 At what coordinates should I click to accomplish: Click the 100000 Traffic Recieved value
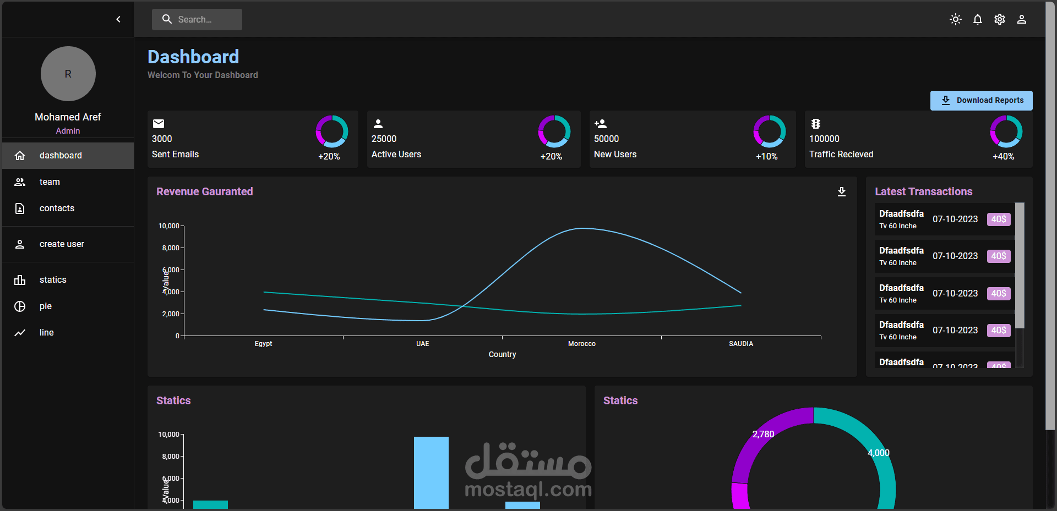point(825,139)
